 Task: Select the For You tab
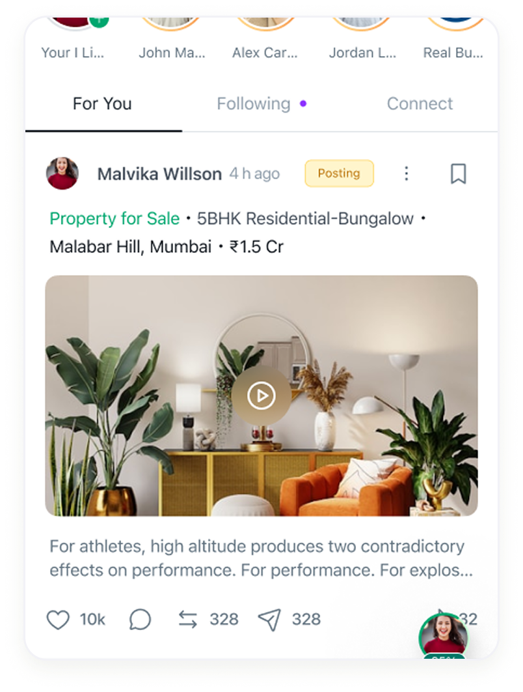(102, 104)
